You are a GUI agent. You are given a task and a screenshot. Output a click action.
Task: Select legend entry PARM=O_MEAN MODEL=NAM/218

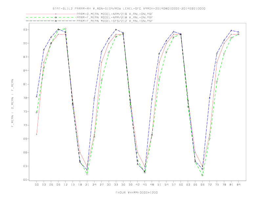click(x=115, y=14)
